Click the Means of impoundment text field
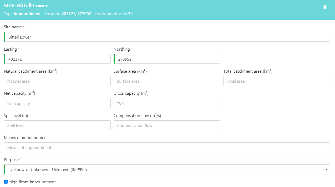Screen dimensions: 335x187 pos(167,147)
